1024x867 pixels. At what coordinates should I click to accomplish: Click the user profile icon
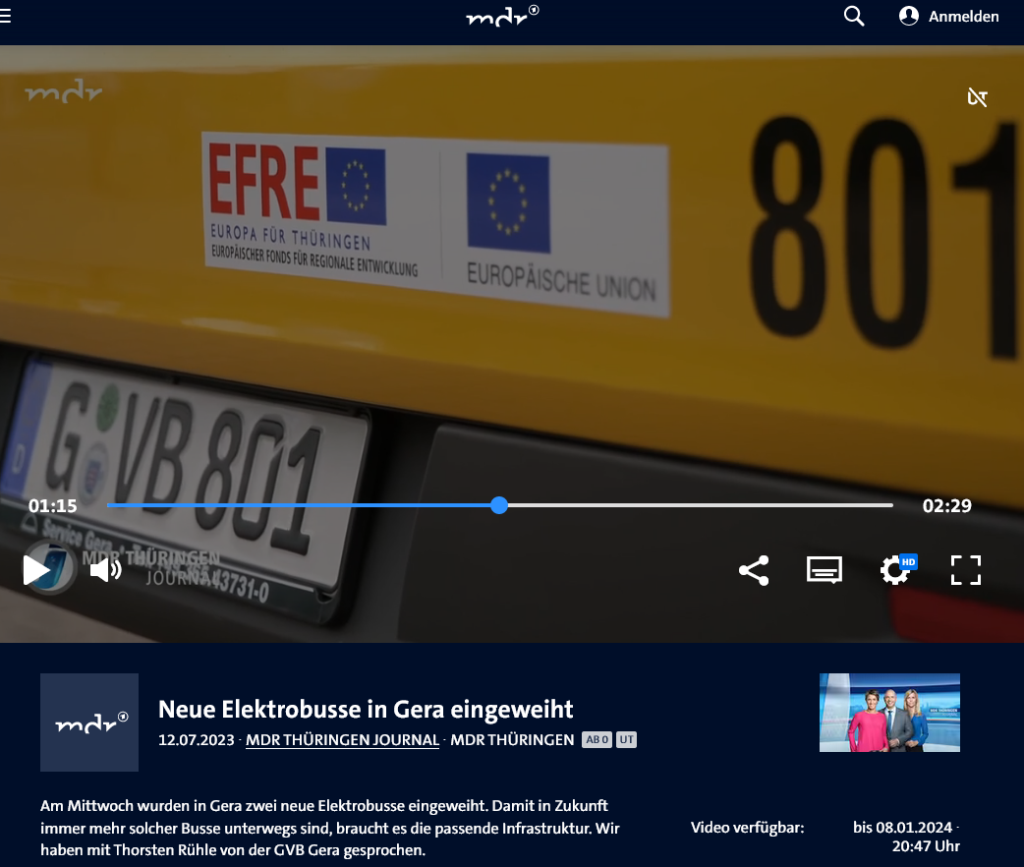(908, 17)
